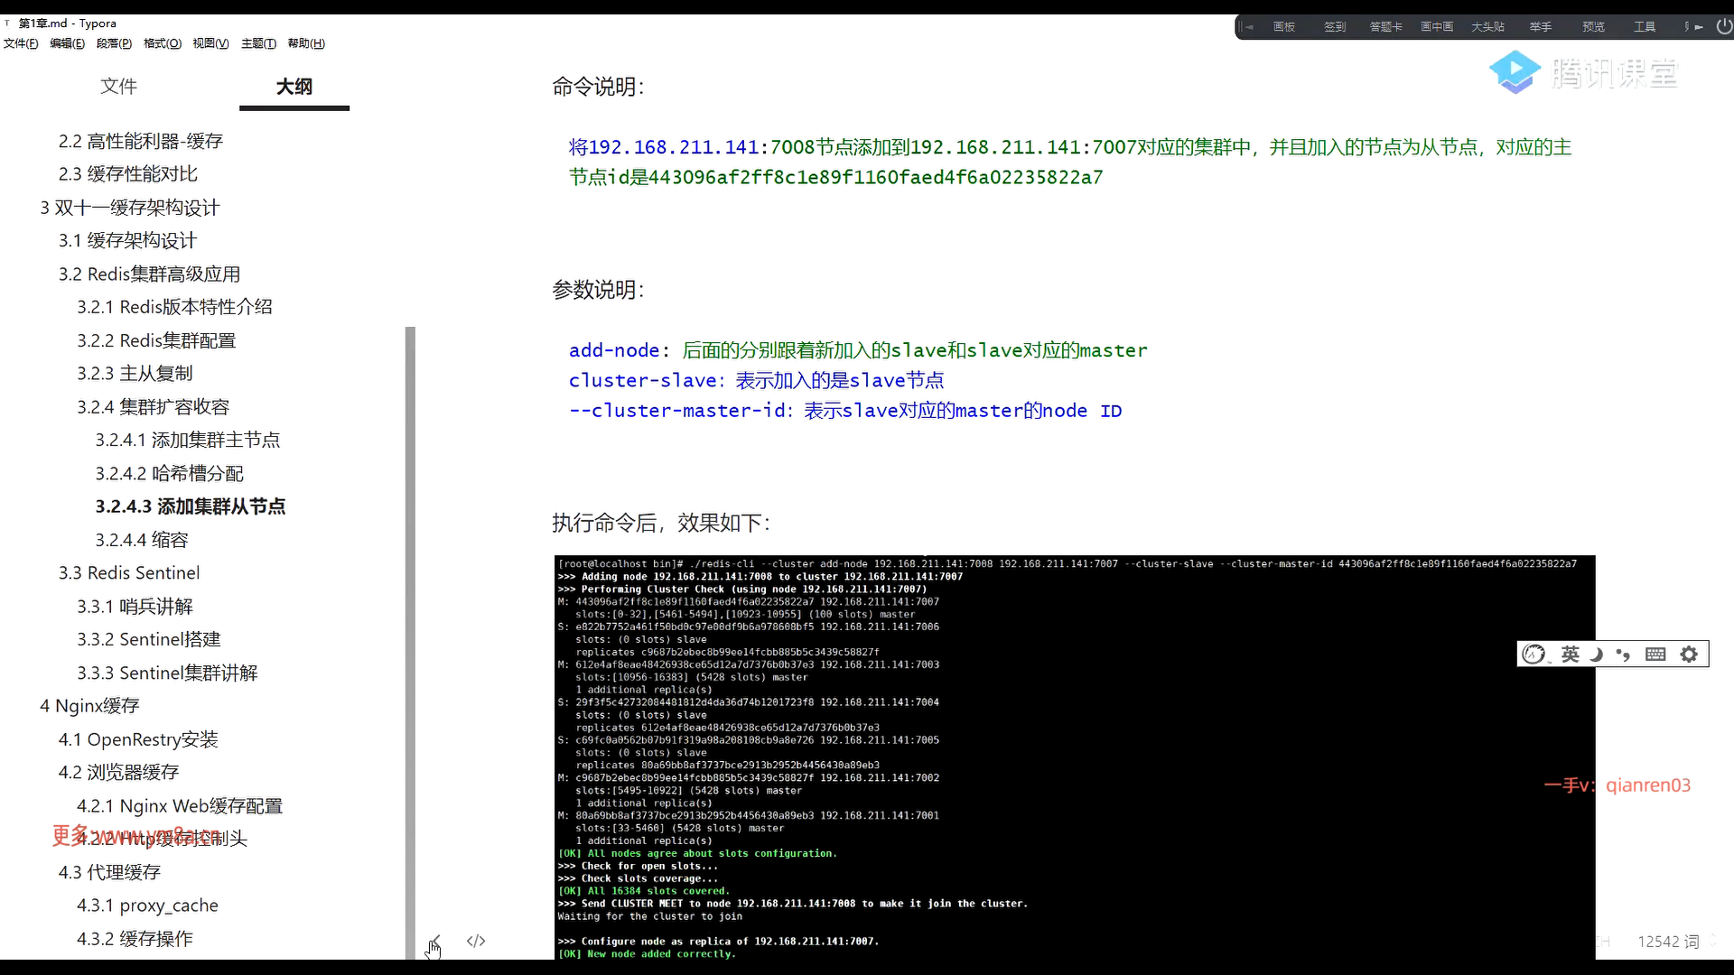Screen dimensions: 1734x975
Task: Click the power button on classroom toolbar
Action: (1723, 26)
